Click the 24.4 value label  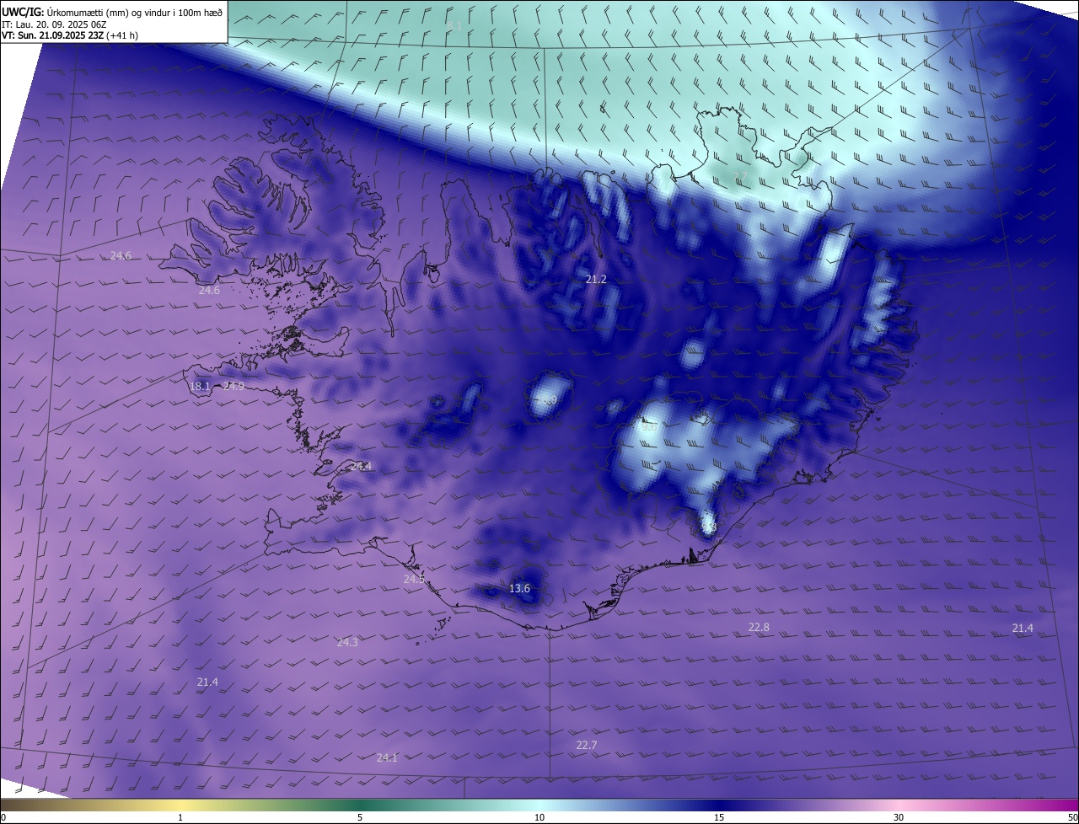click(361, 466)
